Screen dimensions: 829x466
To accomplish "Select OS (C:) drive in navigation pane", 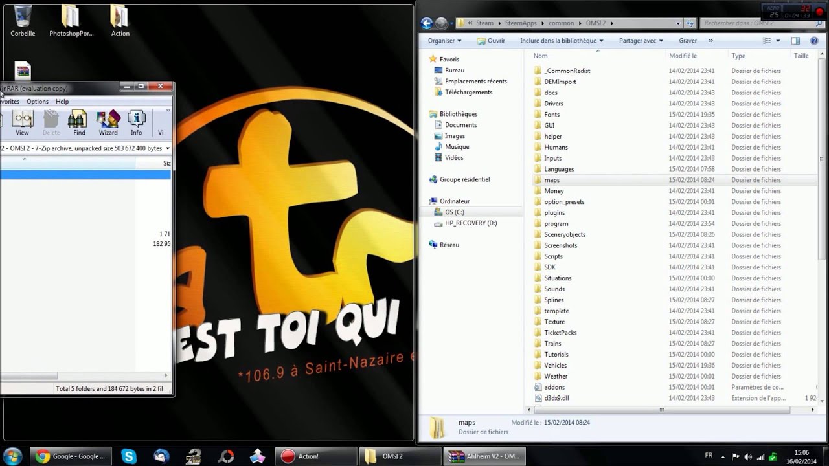I will pos(454,212).
